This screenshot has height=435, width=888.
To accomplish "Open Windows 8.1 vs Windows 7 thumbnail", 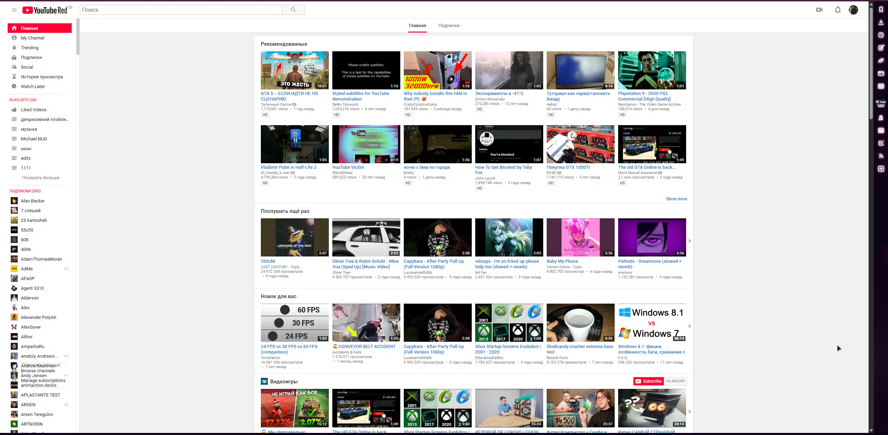I will (652, 323).
